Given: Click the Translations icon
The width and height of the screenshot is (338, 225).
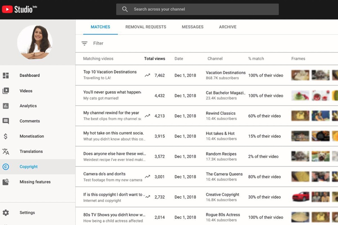Looking at the screenshot, I should (x=6, y=151).
